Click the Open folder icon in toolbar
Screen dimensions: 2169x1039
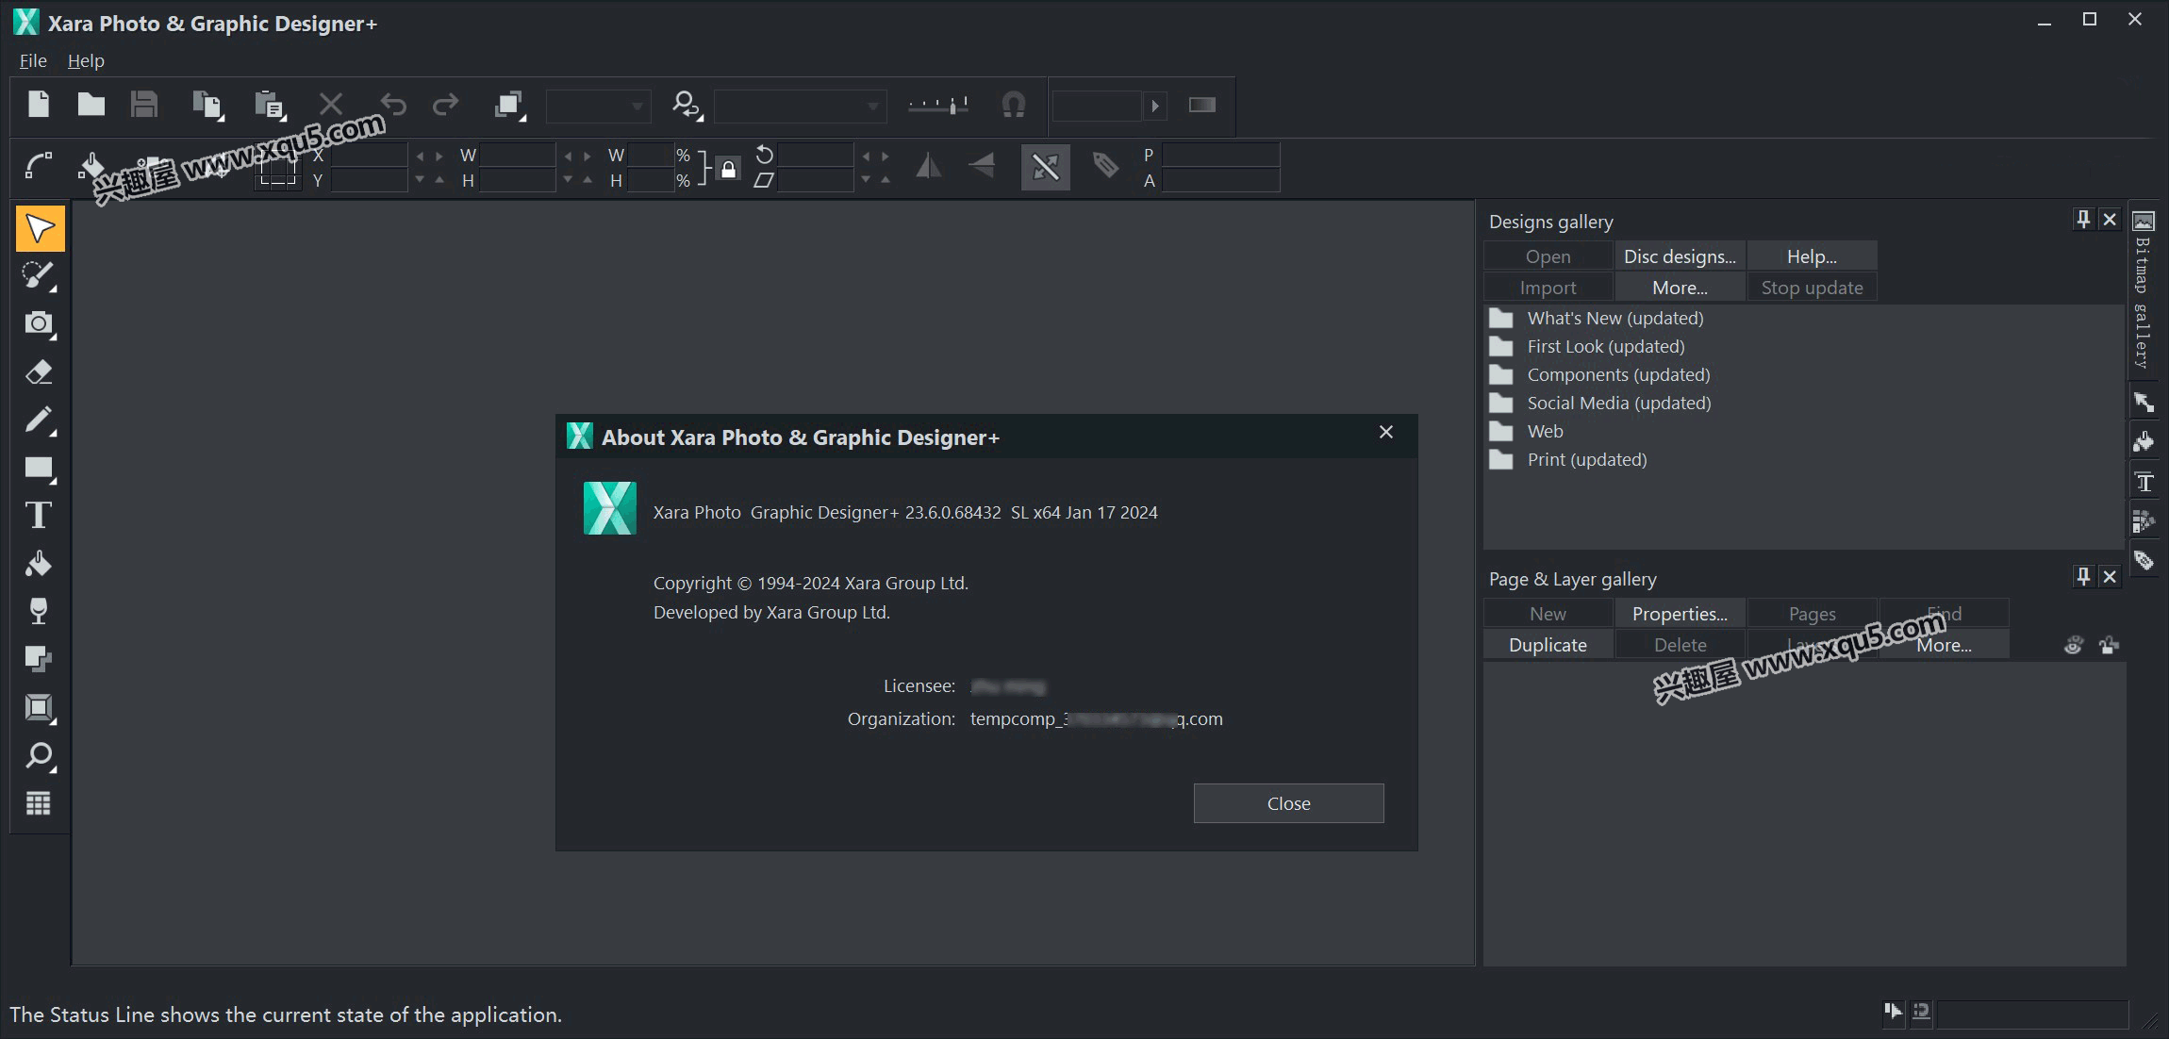click(x=91, y=104)
